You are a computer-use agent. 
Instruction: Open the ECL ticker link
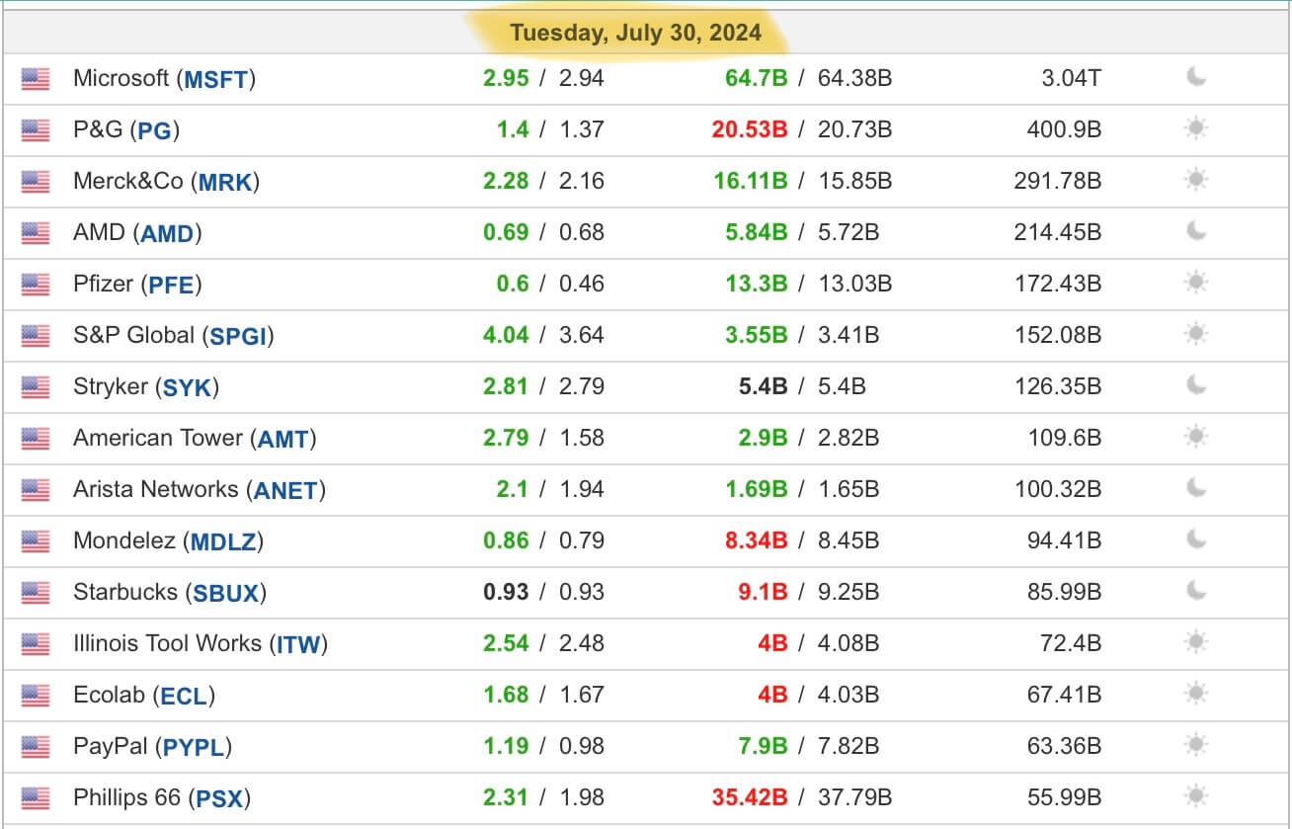[x=184, y=696]
